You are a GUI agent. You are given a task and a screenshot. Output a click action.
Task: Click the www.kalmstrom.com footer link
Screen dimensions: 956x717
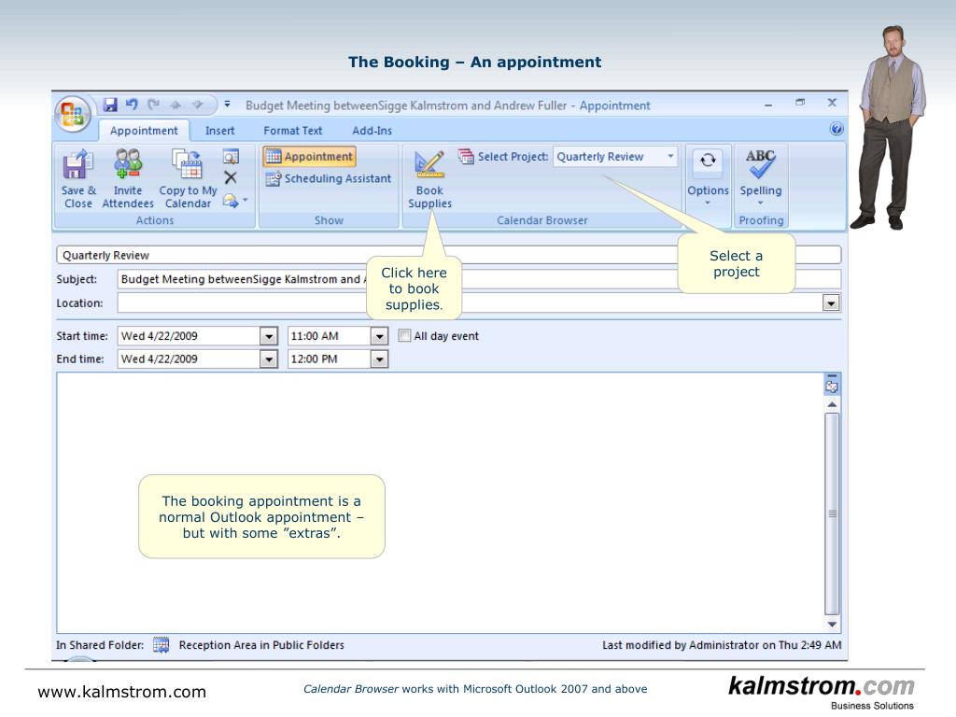coord(122,692)
